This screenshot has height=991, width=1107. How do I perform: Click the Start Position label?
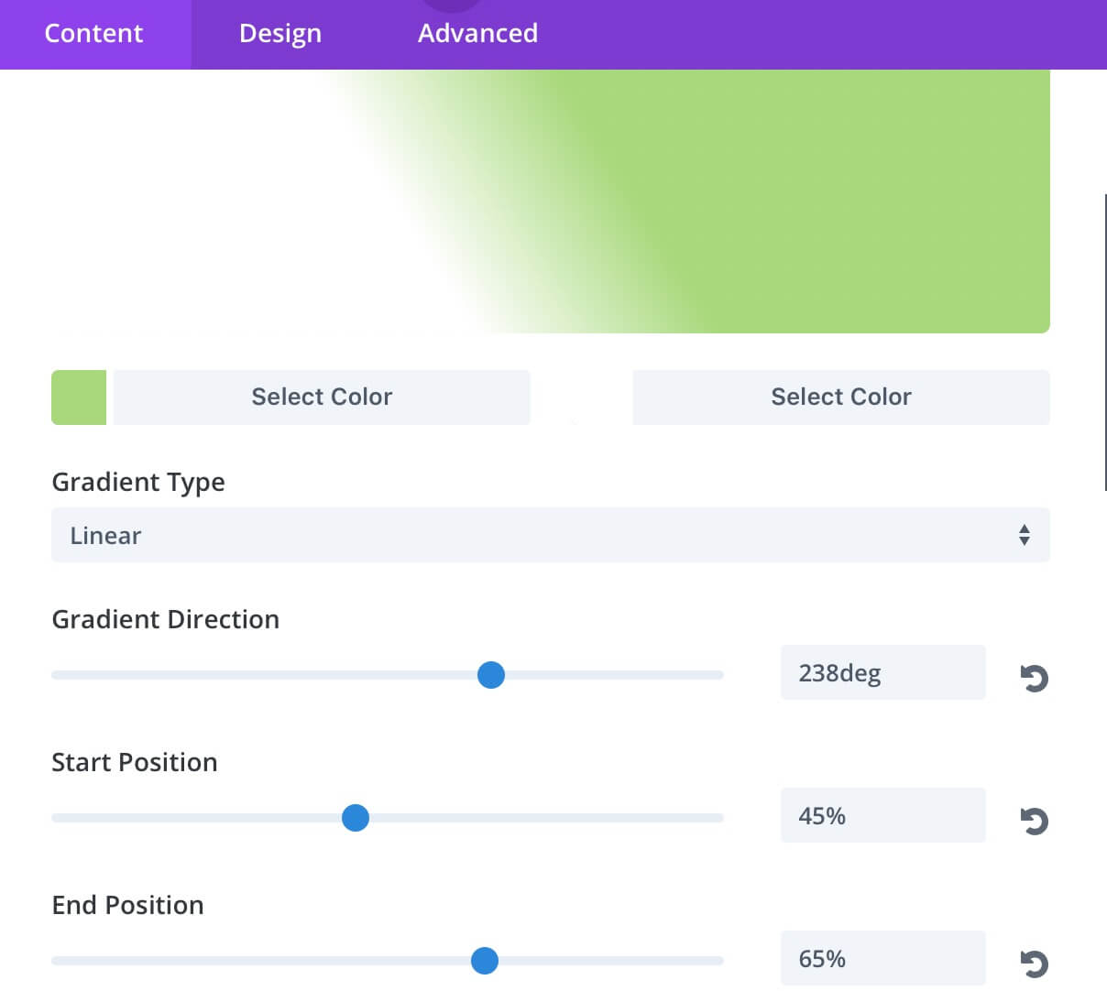pyautogui.click(x=135, y=762)
